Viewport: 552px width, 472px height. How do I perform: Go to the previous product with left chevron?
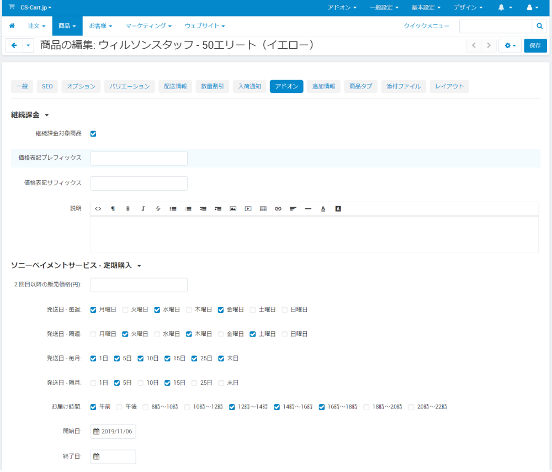click(x=474, y=45)
